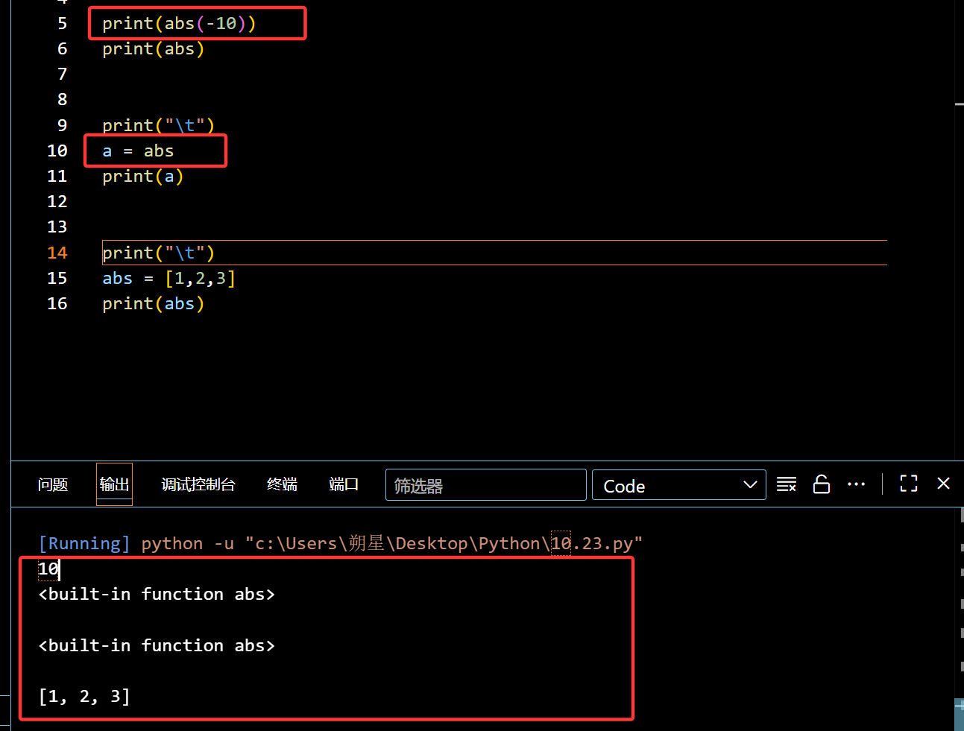This screenshot has width=964, height=731.
Task: Click the 'abs = [1,2,3]' assignment line
Action: click(x=168, y=279)
